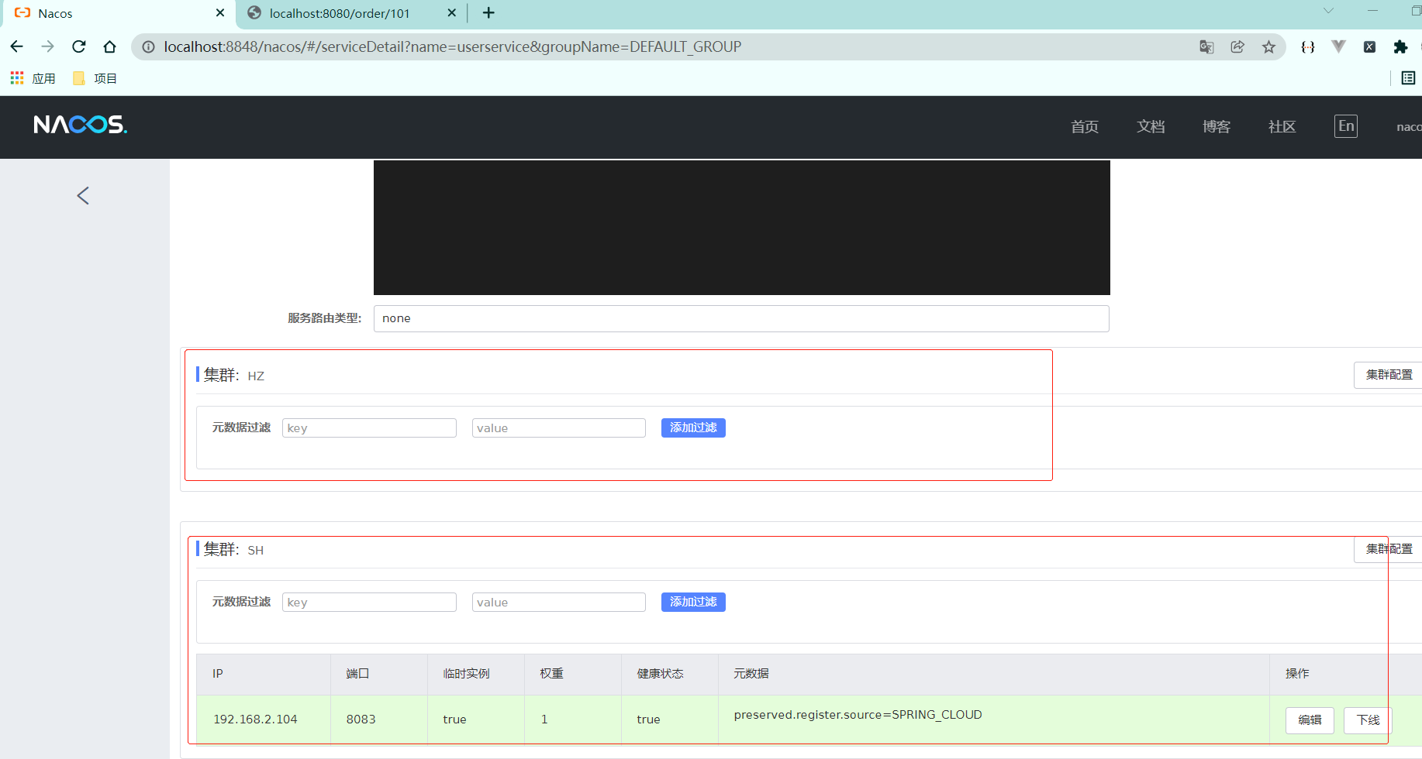Focus the value filter field in SH cluster
Image resolution: width=1422 pixels, height=759 pixels.
[x=559, y=603]
